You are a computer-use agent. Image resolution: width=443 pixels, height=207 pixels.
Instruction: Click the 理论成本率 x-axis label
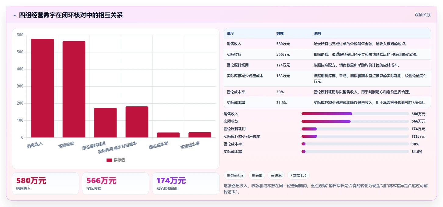point(159,145)
